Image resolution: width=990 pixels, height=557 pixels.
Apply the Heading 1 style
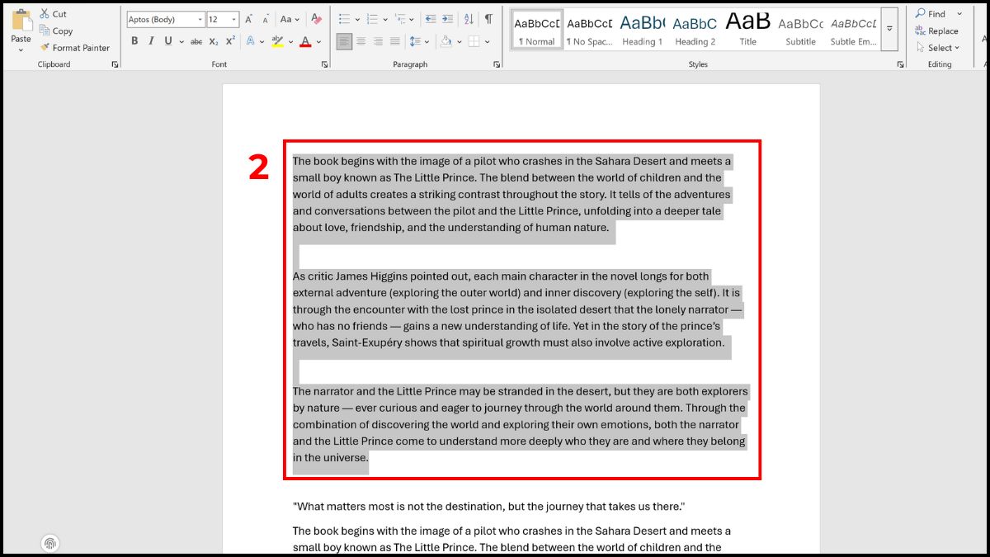(x=642, y=31)
